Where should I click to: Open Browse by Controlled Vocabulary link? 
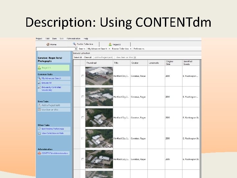pyautogui.click(x=51, y=89)
